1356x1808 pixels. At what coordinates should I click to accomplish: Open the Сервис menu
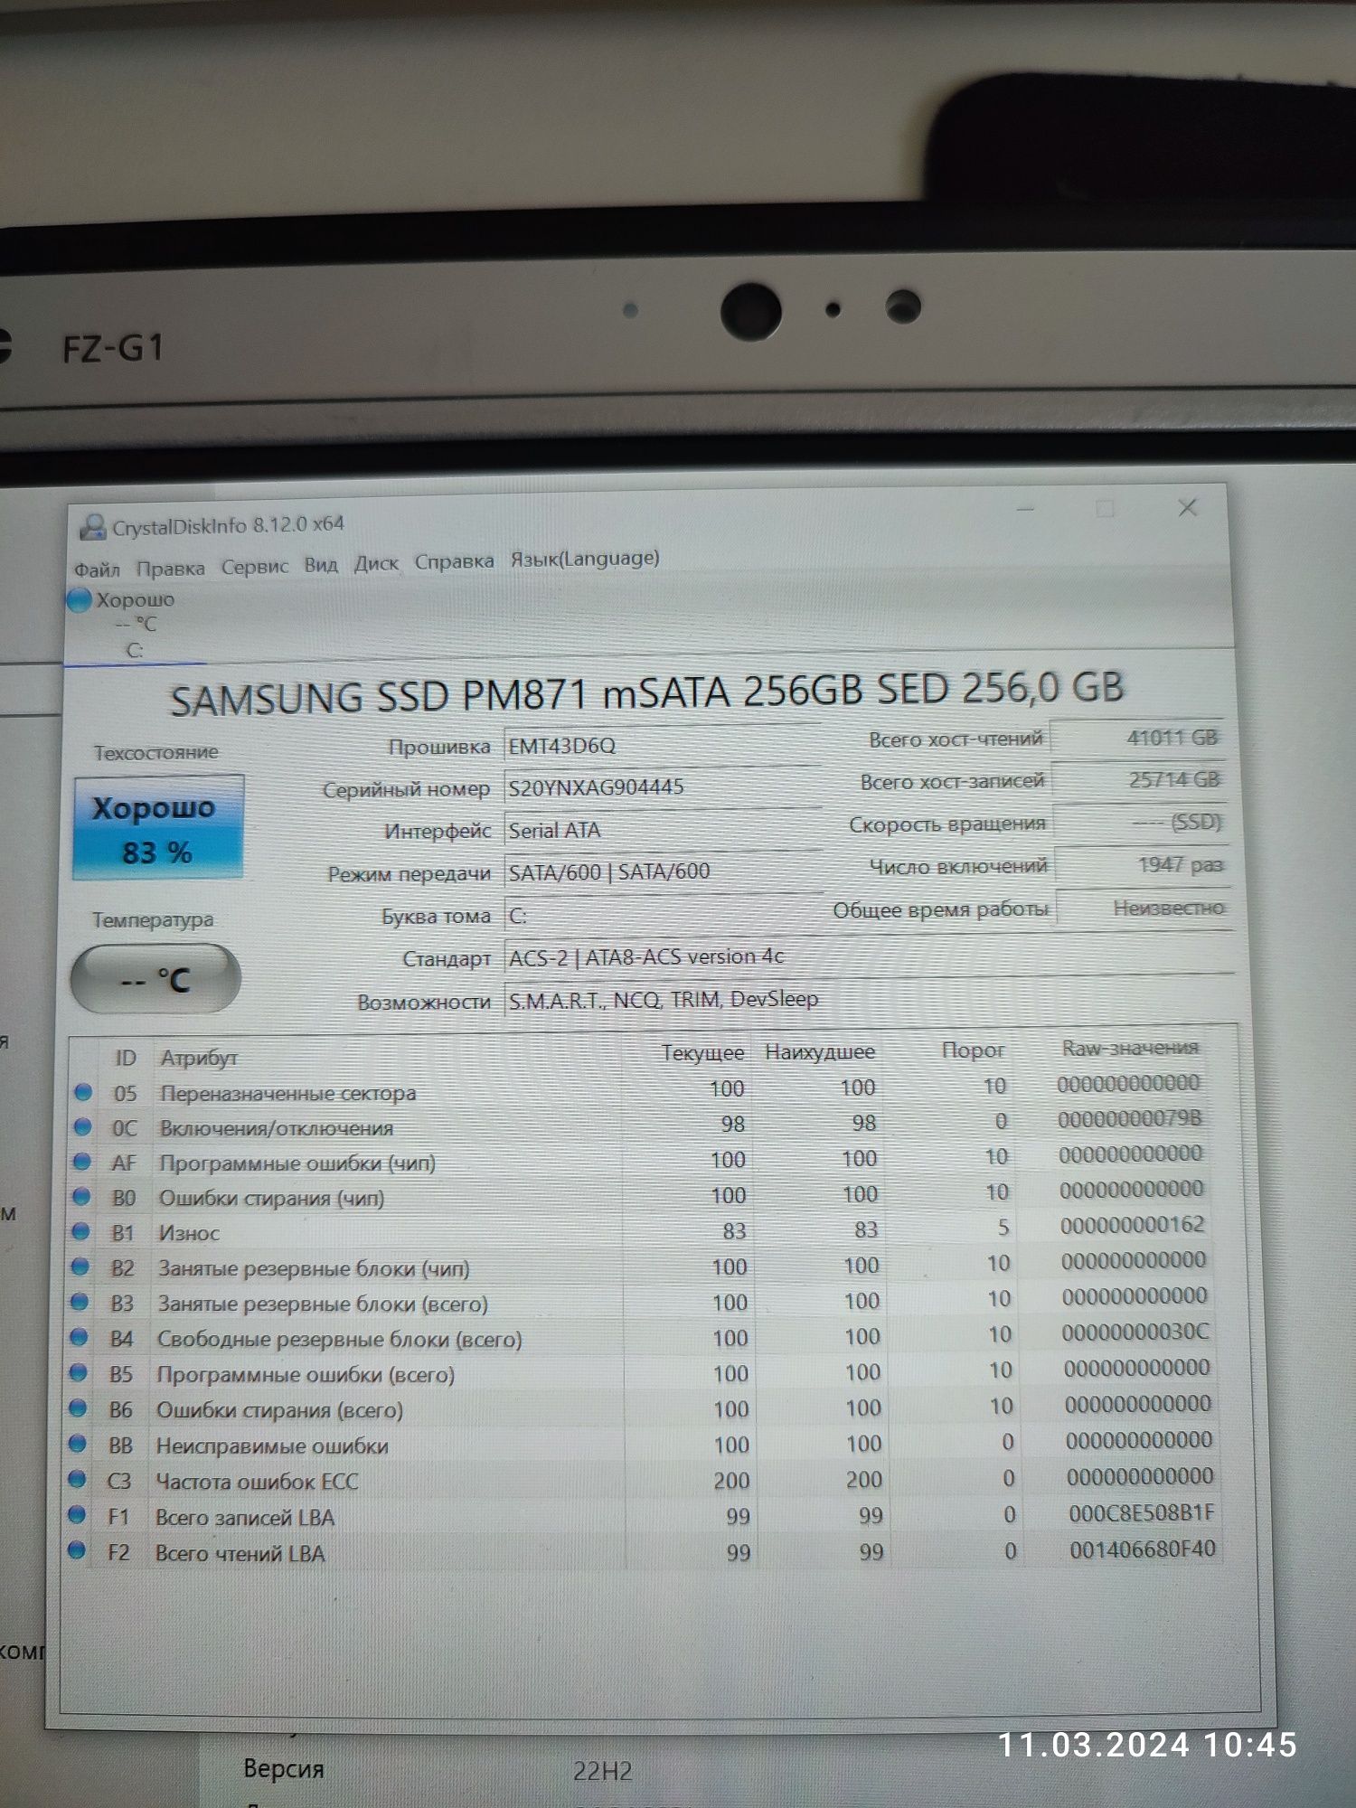pyautogui.click(x=255, y=567)
